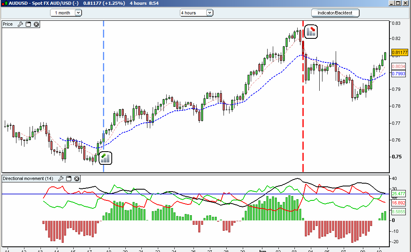Close the AUDUSD chart window

coord(405,3)
